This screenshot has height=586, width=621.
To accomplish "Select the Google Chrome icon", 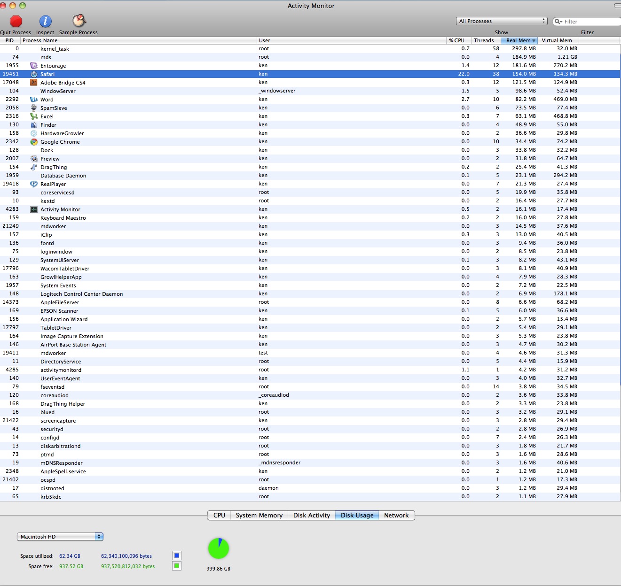I will point(34,142).
